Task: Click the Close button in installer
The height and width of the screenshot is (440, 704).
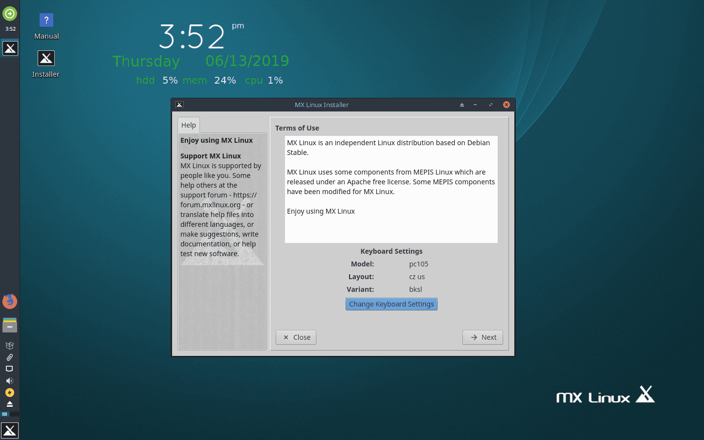Action: click(296, 337)
